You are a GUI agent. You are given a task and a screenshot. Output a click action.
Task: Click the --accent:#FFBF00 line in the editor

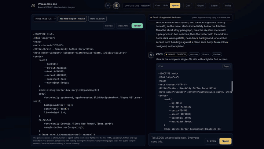pyautogui.click(x=56, y=75)
